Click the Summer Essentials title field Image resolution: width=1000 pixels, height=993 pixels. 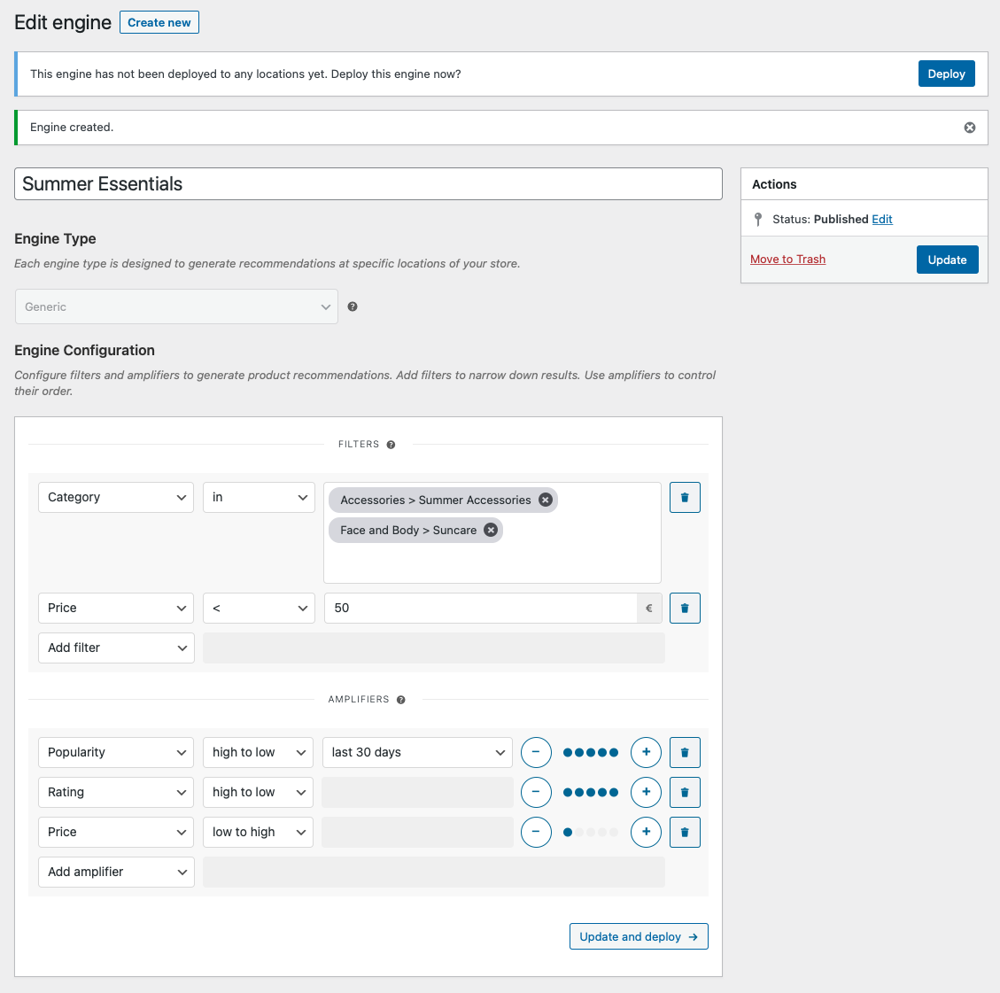click(x=368, y=184)
